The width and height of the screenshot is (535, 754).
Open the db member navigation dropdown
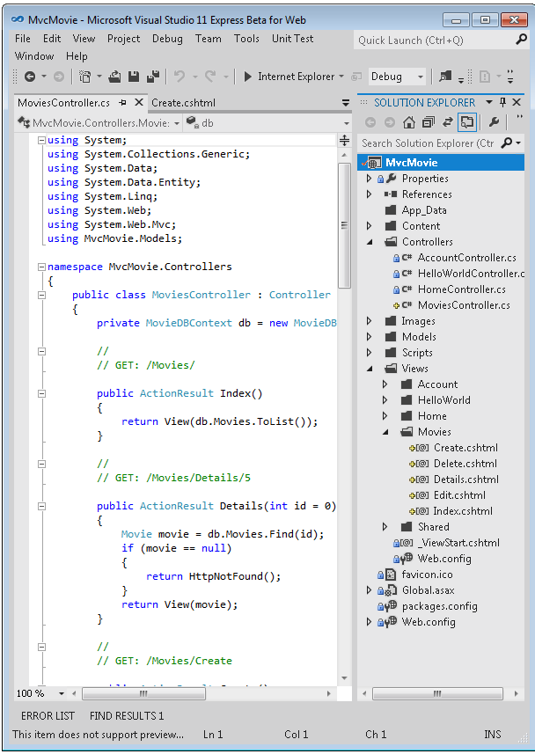tap(347, 123)
